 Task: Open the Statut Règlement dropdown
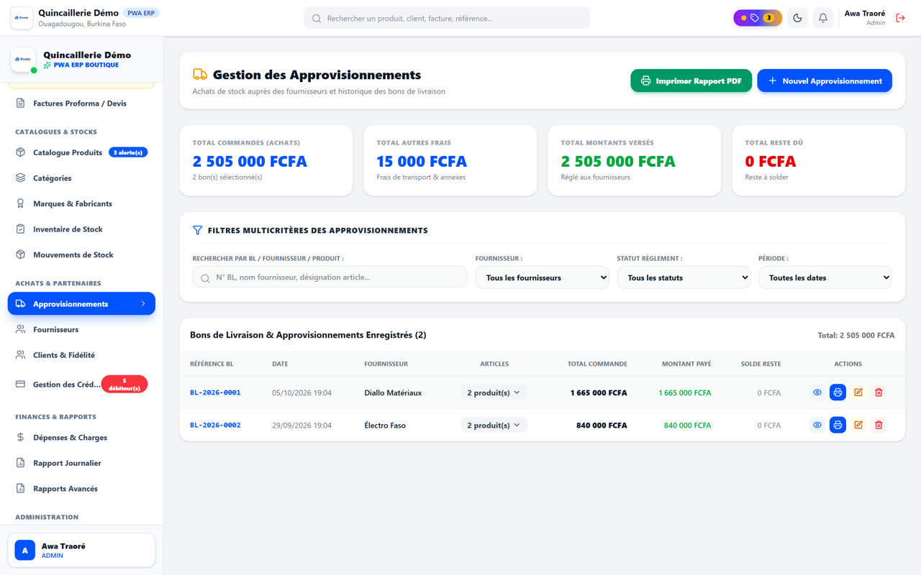(684, 277)
